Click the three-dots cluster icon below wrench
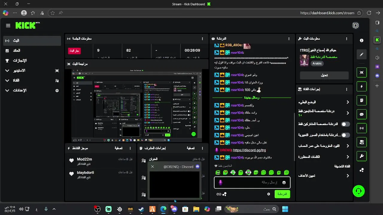 pos(361,170)
